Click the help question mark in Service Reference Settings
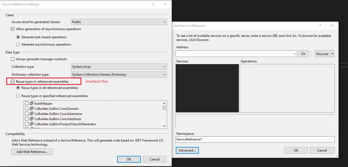 click(x=153, y=4)
